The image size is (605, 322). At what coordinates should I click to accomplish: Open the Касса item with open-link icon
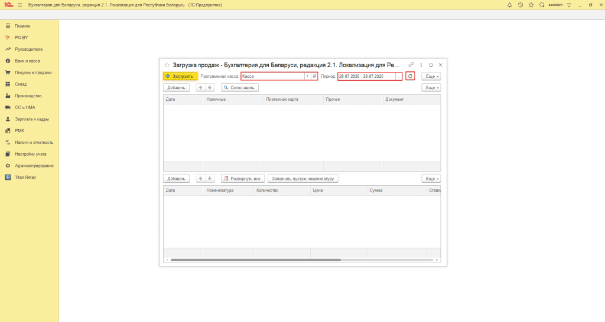(x=314, y=76)
